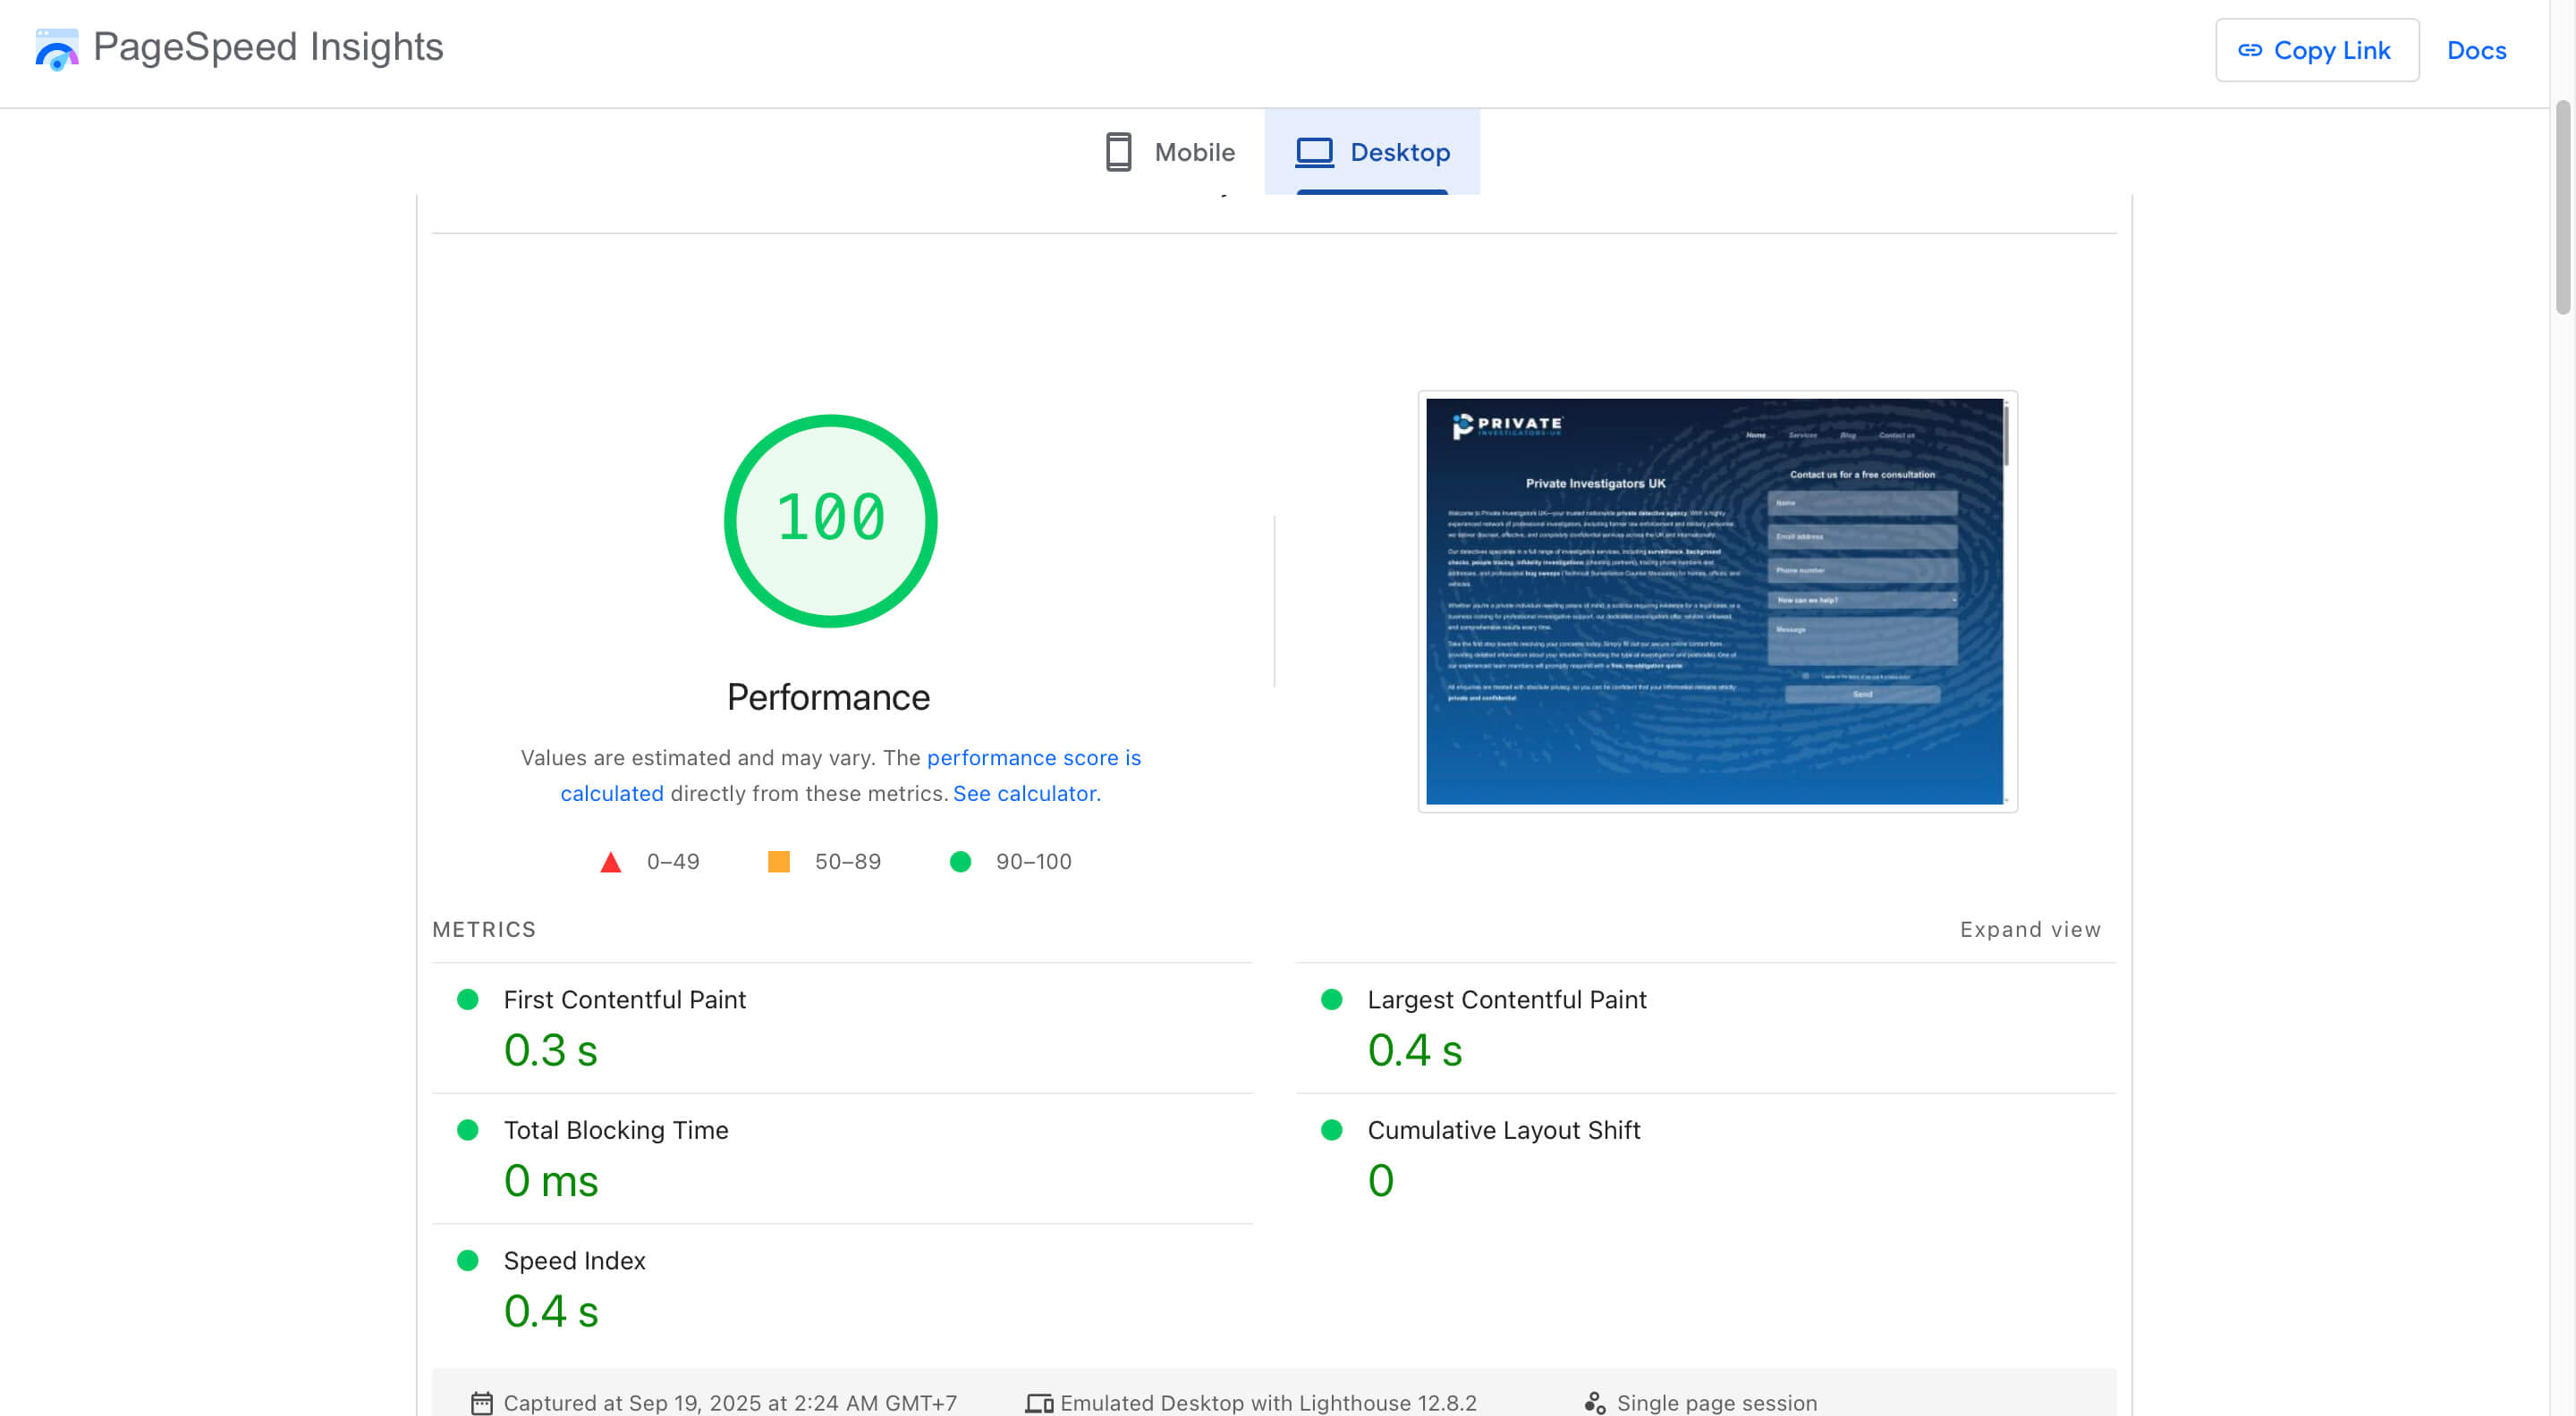Viewport: 2576px width, 1416px height.
Task: Click the 100 performance score gauge
Action: tap(830, 519)
